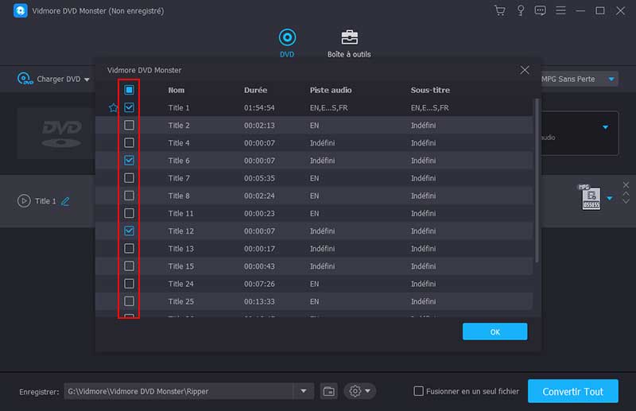Open output folder browse icon

coord(329,391)
